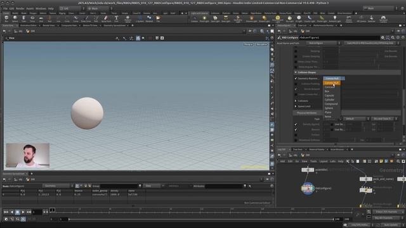Select the File shelf tool
Viewport: 406px width, 228px height.
click(x=158, y=18)
